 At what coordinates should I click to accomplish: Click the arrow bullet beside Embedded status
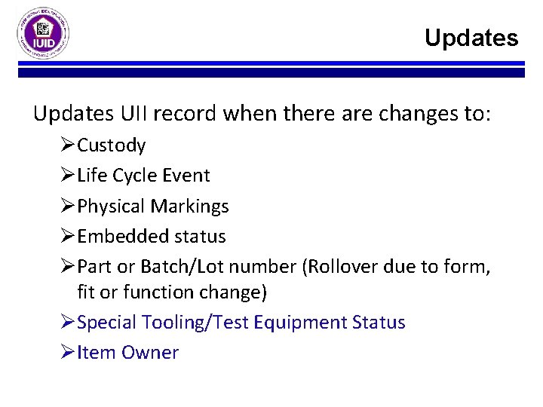coord(68,236)
